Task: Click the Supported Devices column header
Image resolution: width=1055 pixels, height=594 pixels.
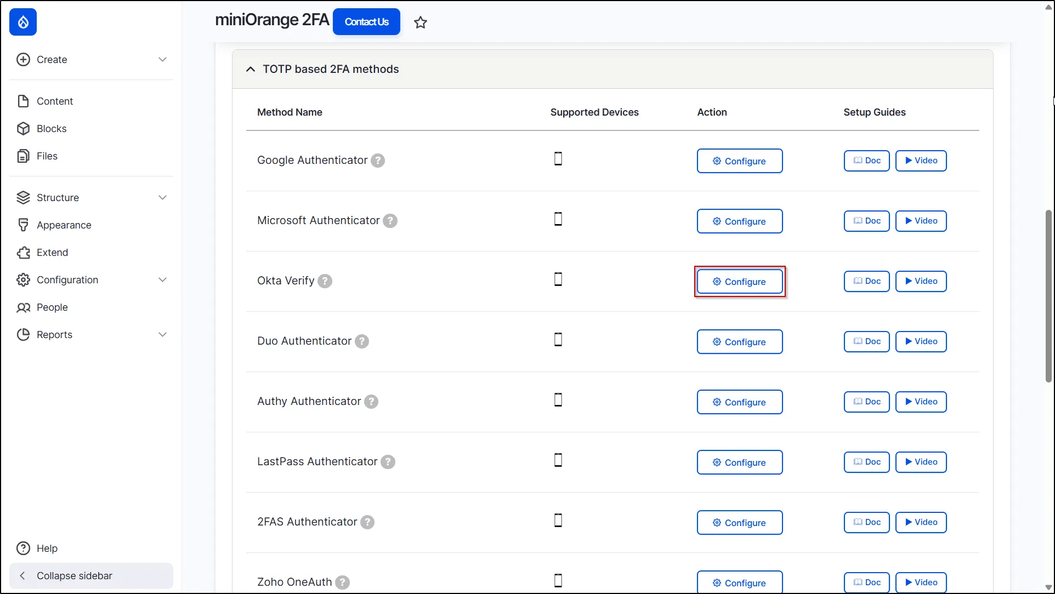Action: 594,112
